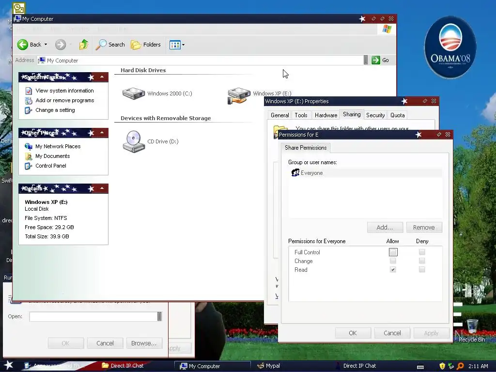Click the green Go button
The width and height of the screenshot is (496, 372).
point(380,60)
